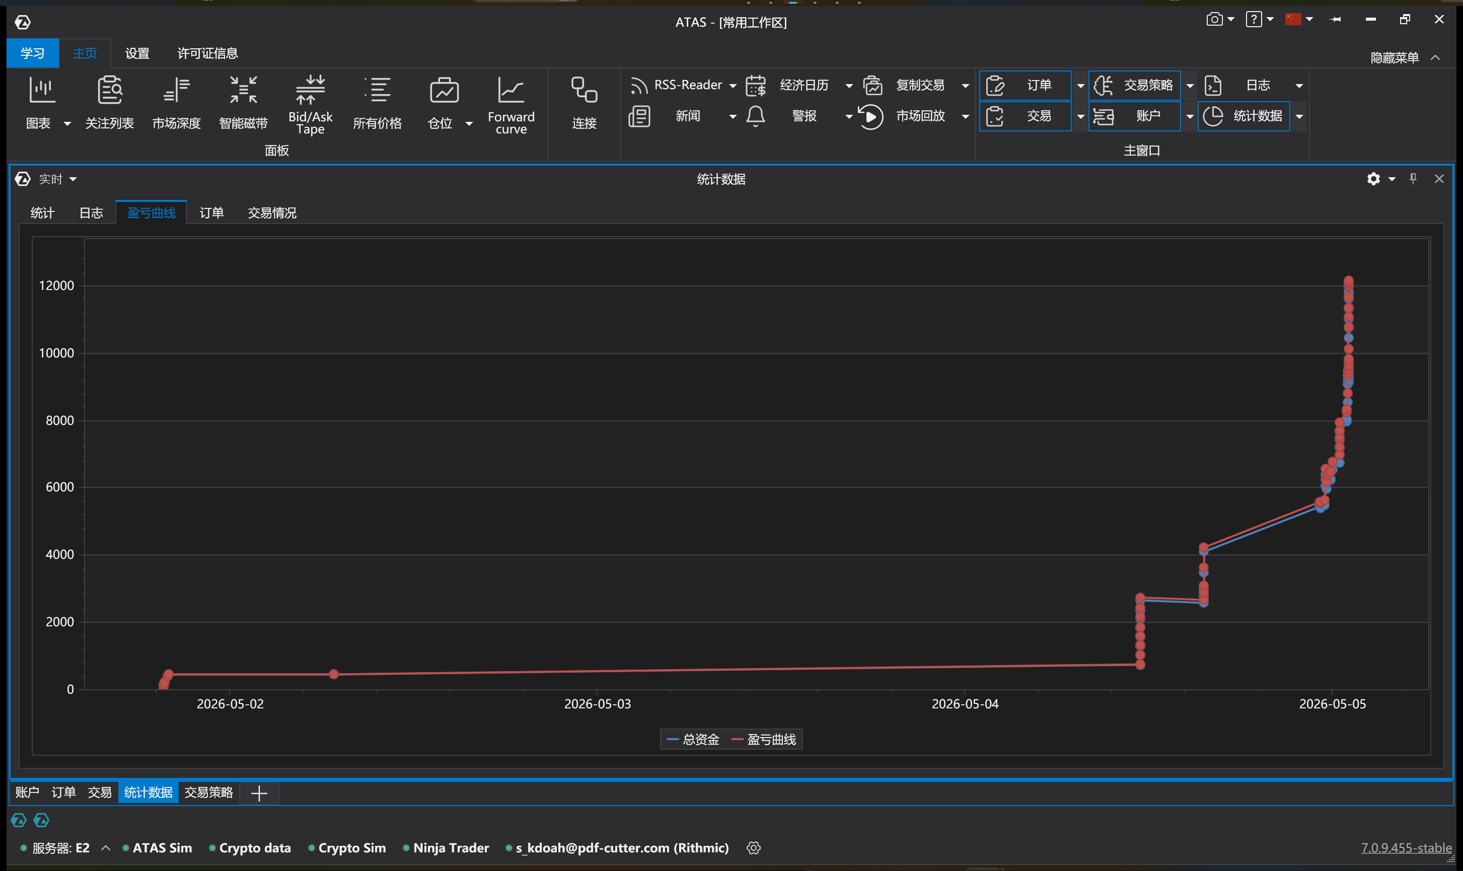Pin the 统计数据 panel
1463x871 pixels.
click(x=1413, y=178)
